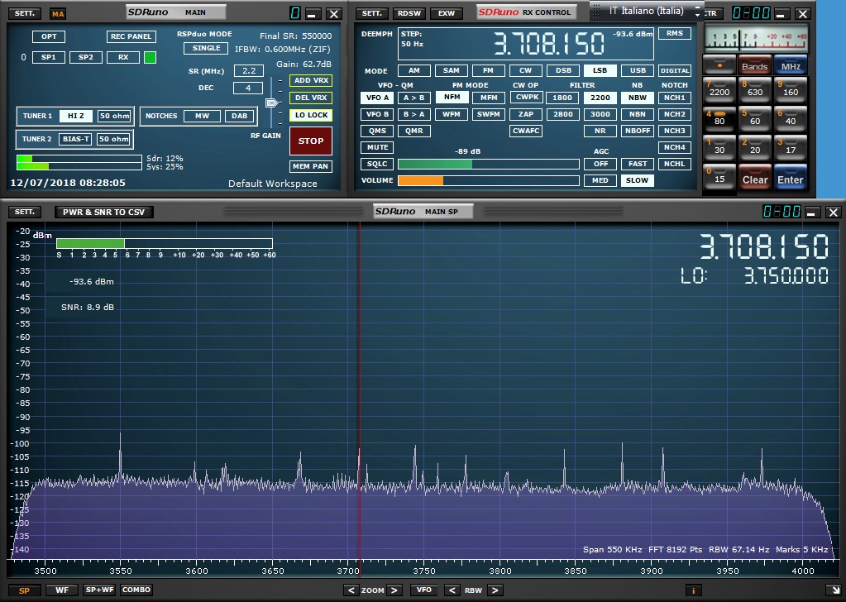
Task: Select the 160 band keypad button
Action: (x=791, y=89)
